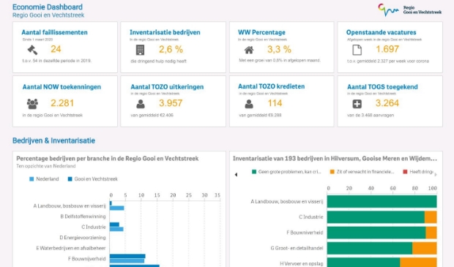Click 'Percentage bedrijven per branche' chart title
Screen dimensions: 454x267
pyautogui.click(x=108, y=159)
